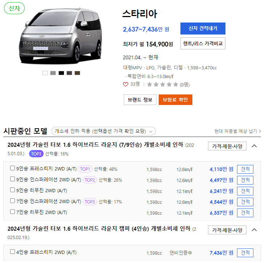
Task: Collapse the 라운지 캠퍼 (4인승) model section
Action: [254, 230]
